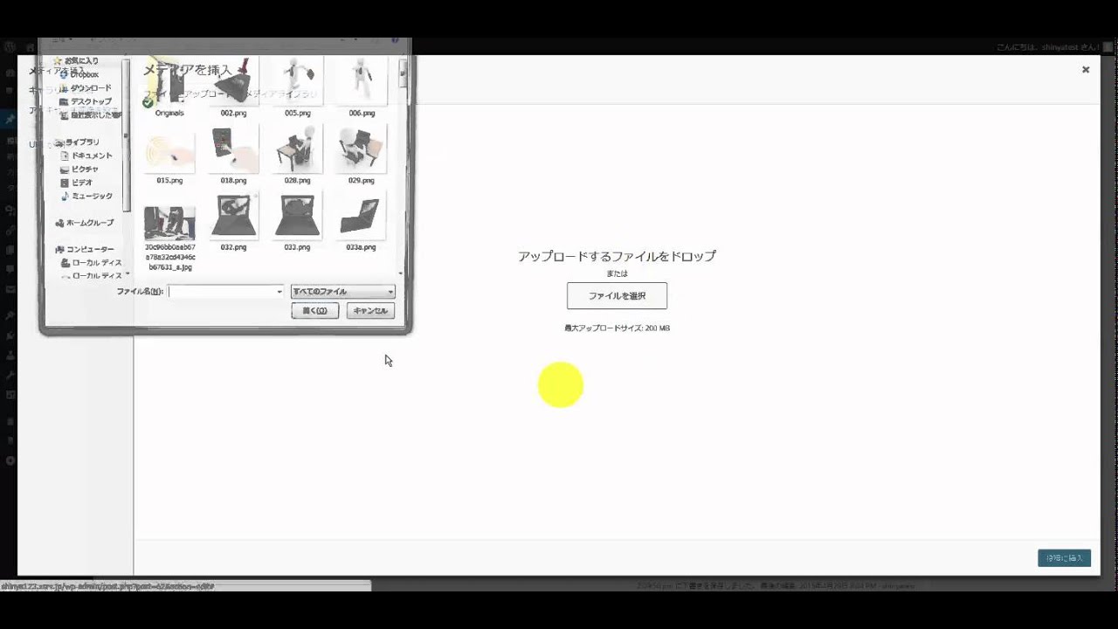The height and width of the screenshot is (629, 1118).
Task: Select お気に入り favorites in the navigation pane
Action: click(76, 61)
